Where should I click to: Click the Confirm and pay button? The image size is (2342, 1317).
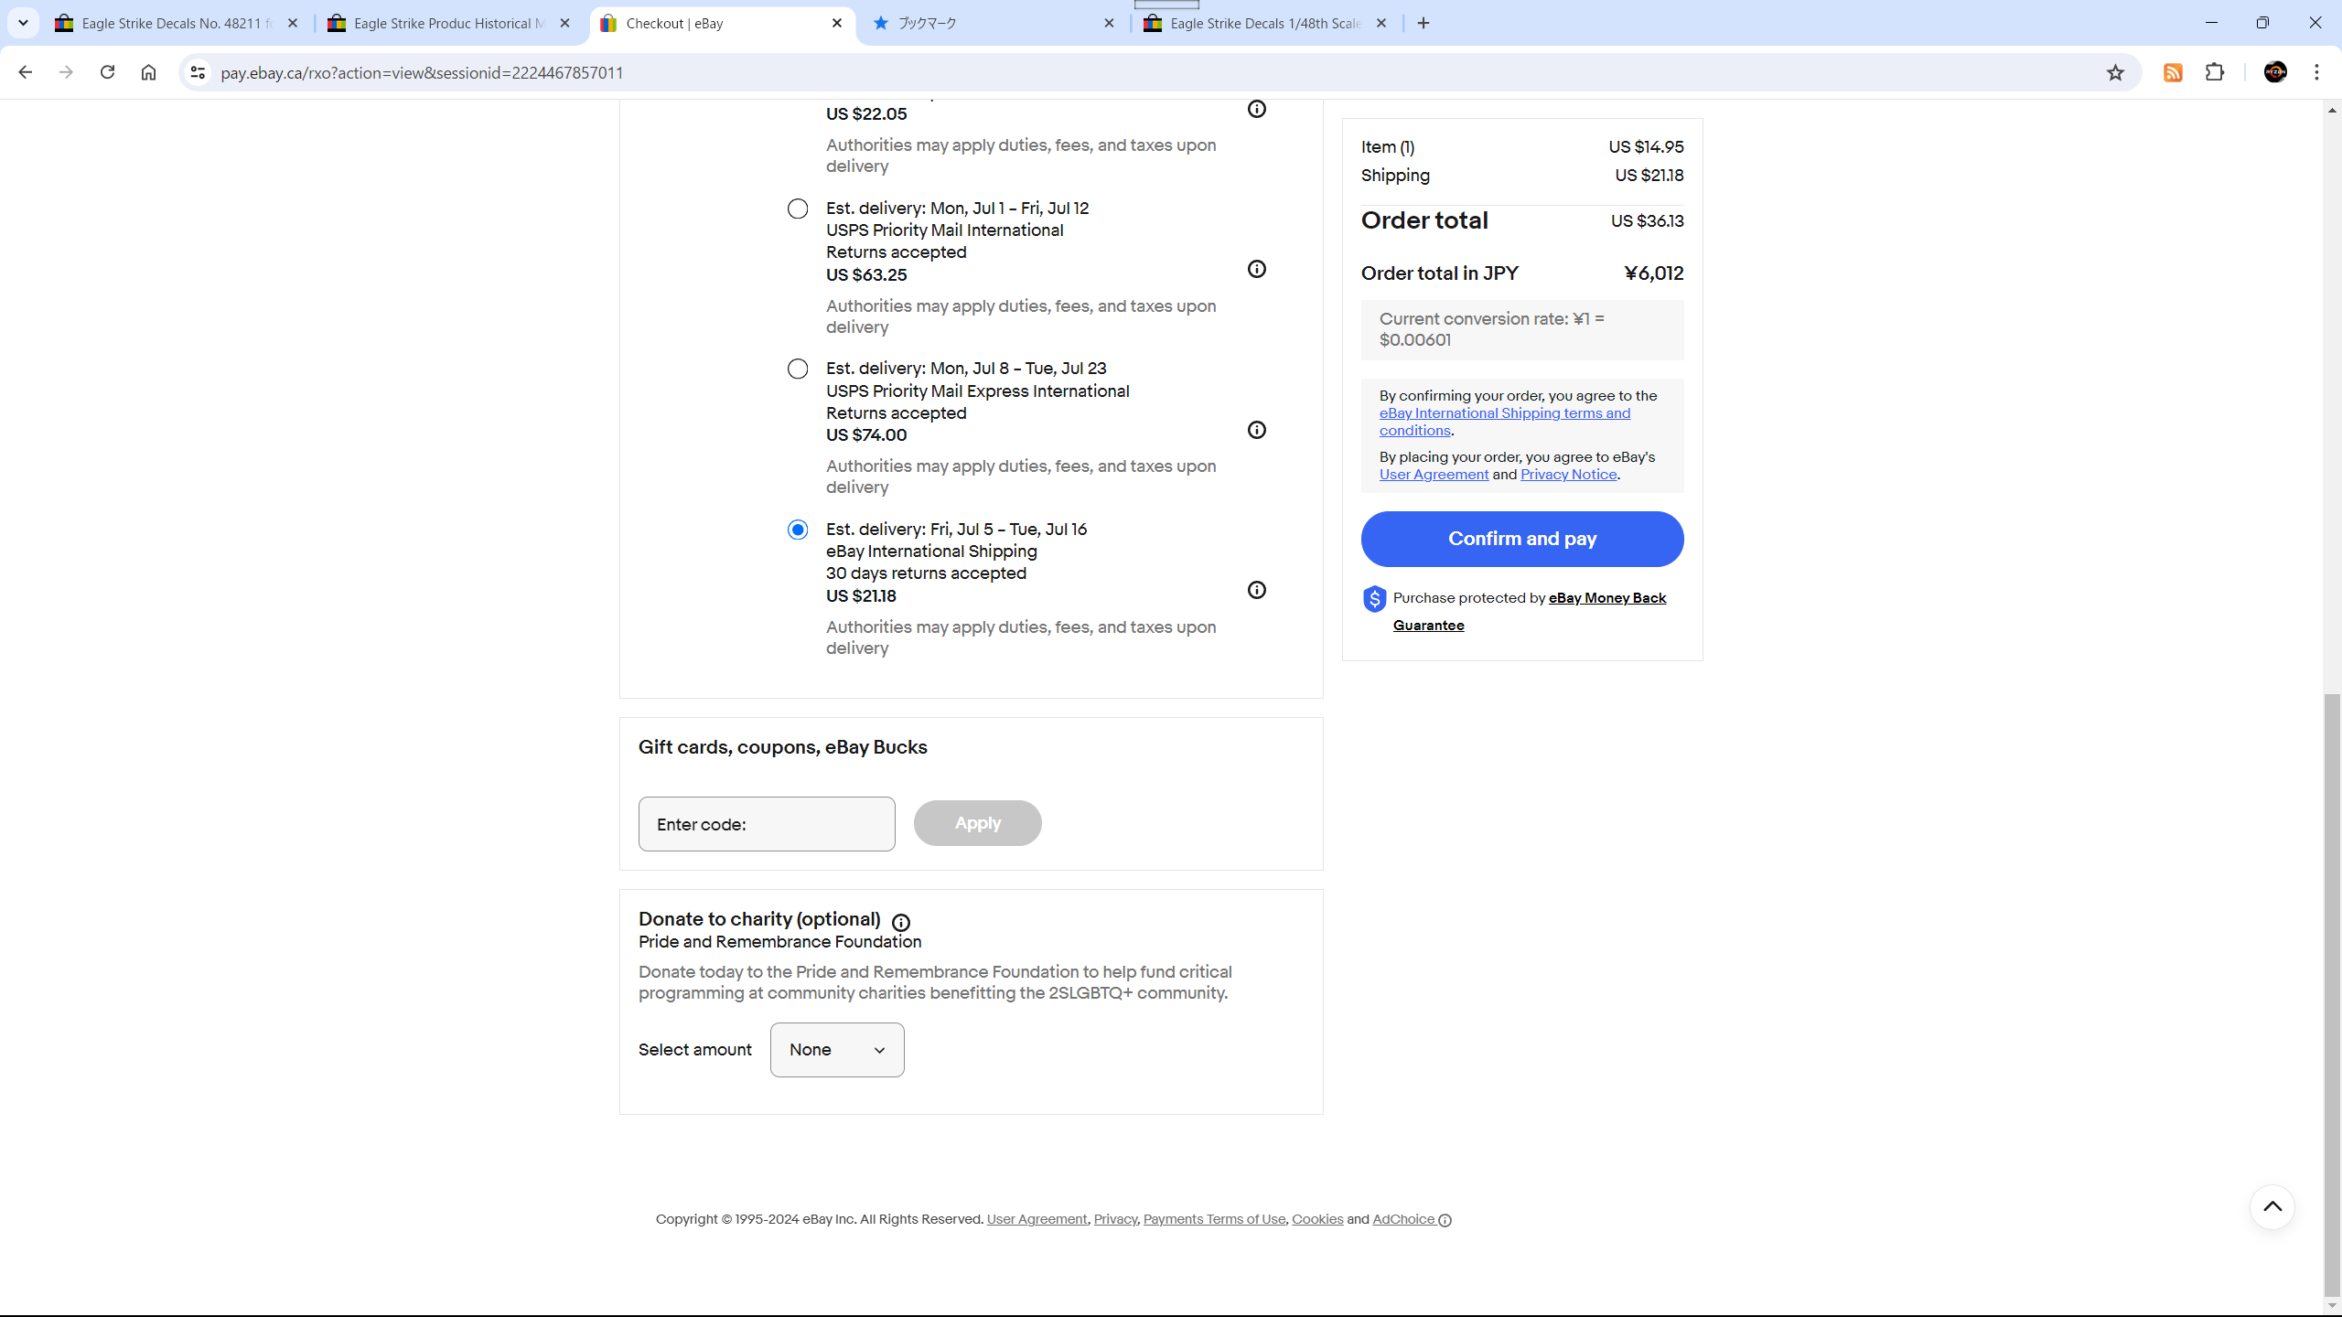click(1522, 539)
